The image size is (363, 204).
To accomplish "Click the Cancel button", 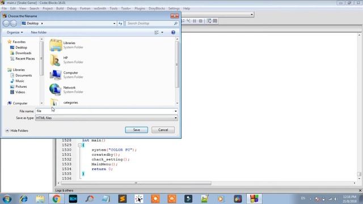I will click(163, 130).
